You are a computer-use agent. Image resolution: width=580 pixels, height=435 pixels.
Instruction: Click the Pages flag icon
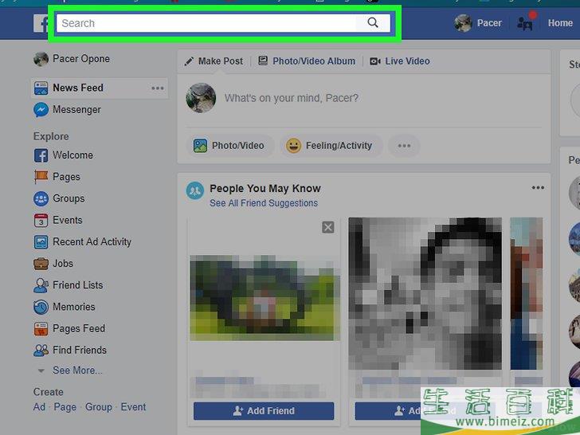[41, 177]
